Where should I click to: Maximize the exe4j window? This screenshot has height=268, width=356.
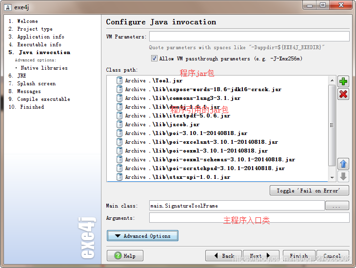323,5
